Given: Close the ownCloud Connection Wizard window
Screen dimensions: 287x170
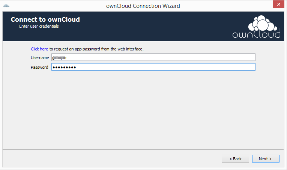Looking at the screenshot, I should 278,4.
